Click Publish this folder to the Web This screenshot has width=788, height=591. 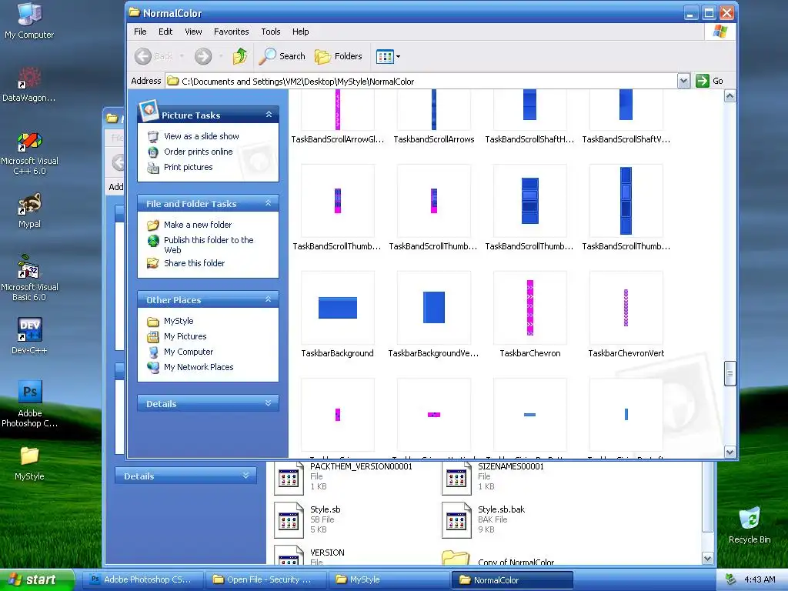[209, 245]
